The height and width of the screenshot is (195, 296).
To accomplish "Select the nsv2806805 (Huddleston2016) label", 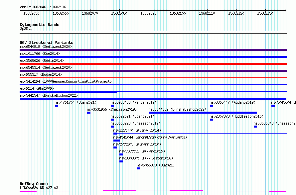I will pyautogui.click(x=146, y=158).
